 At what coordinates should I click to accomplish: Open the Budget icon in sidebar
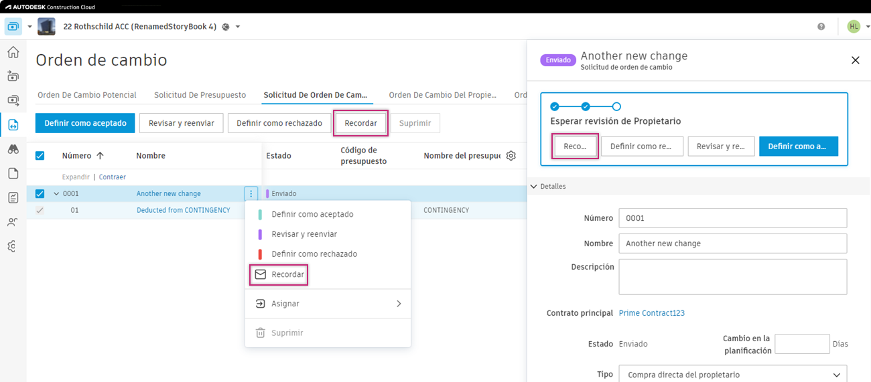(13, 76)
